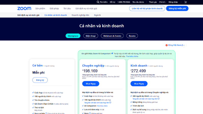
Task: Click the Chuyên nghiệp plan title
Action: (x=93, y=66)
